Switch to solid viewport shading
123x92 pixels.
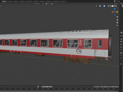click(112, 6)
